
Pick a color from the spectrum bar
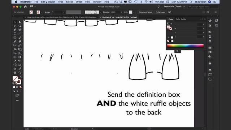[x=185, y=45]
